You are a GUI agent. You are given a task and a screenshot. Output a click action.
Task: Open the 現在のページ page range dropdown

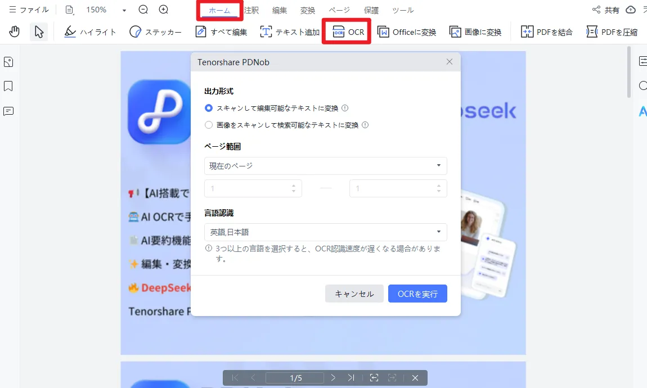pyautogui.click(x=326, y=166)
